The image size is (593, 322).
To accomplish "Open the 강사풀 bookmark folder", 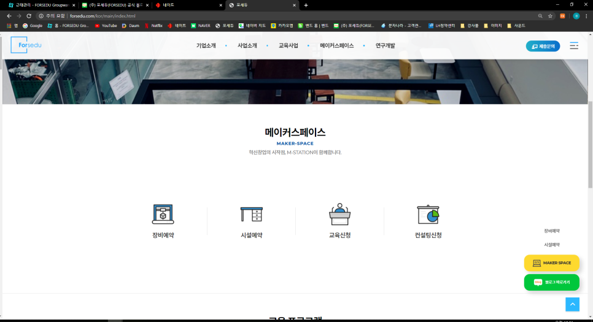I will tap(470, 26).
